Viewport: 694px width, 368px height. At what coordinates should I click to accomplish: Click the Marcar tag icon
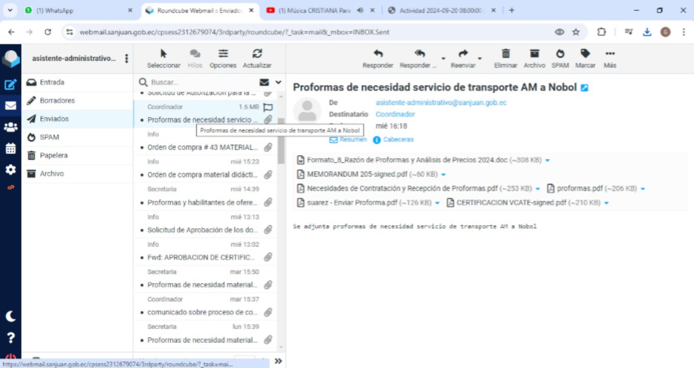point(585,58)
